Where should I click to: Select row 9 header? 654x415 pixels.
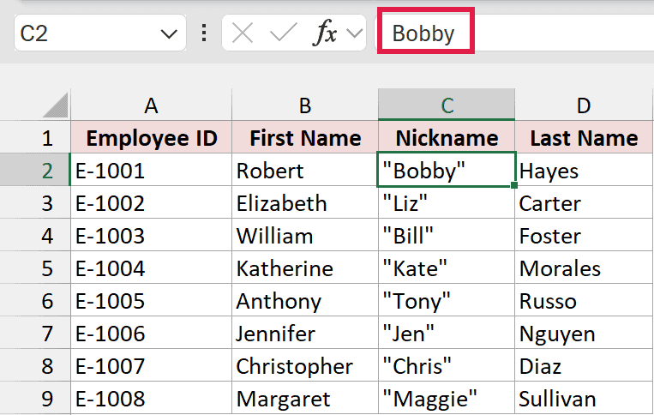(x=35, y=398)
